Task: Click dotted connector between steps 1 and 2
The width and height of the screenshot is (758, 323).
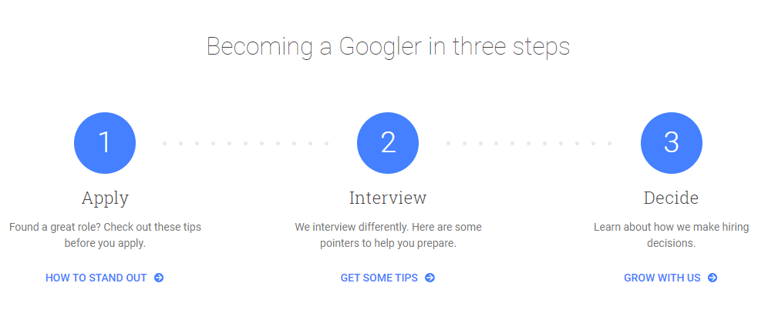Action: (x=245, y=143)
